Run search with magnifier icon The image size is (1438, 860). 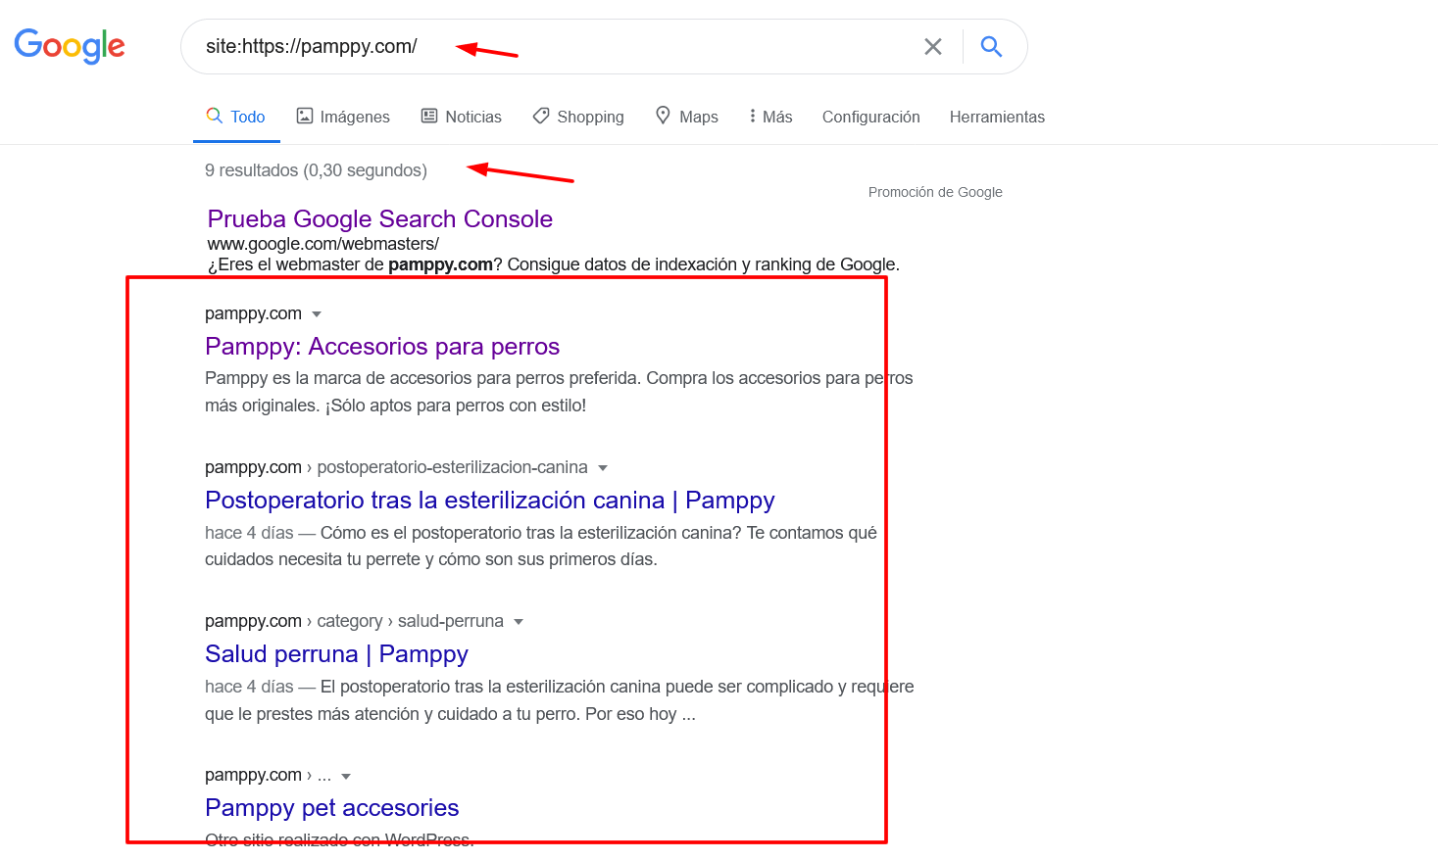click(991, 46)
